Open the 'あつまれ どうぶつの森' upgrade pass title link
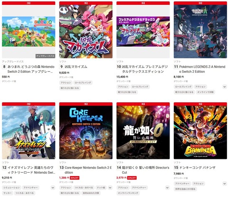The width and height of the screenshot is (228, 197). (31, 69)
